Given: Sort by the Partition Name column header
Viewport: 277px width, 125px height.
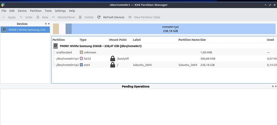Looking at the screenshot, I should click(189, 40).
